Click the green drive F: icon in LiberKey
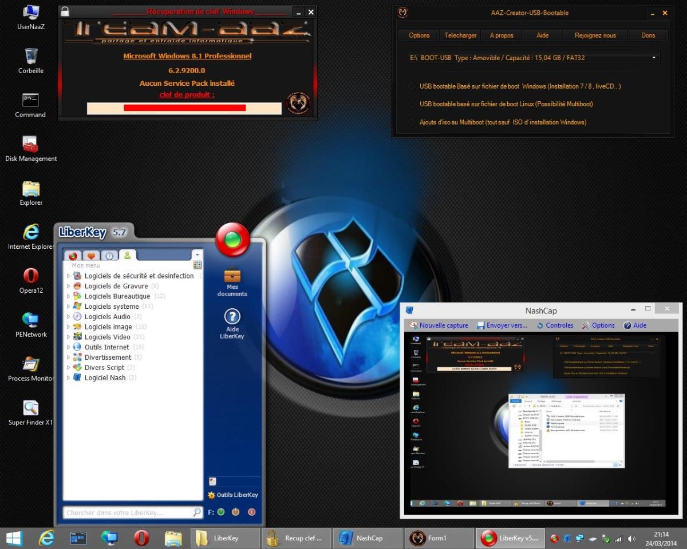The image size is (687, 549). [221, 512]
